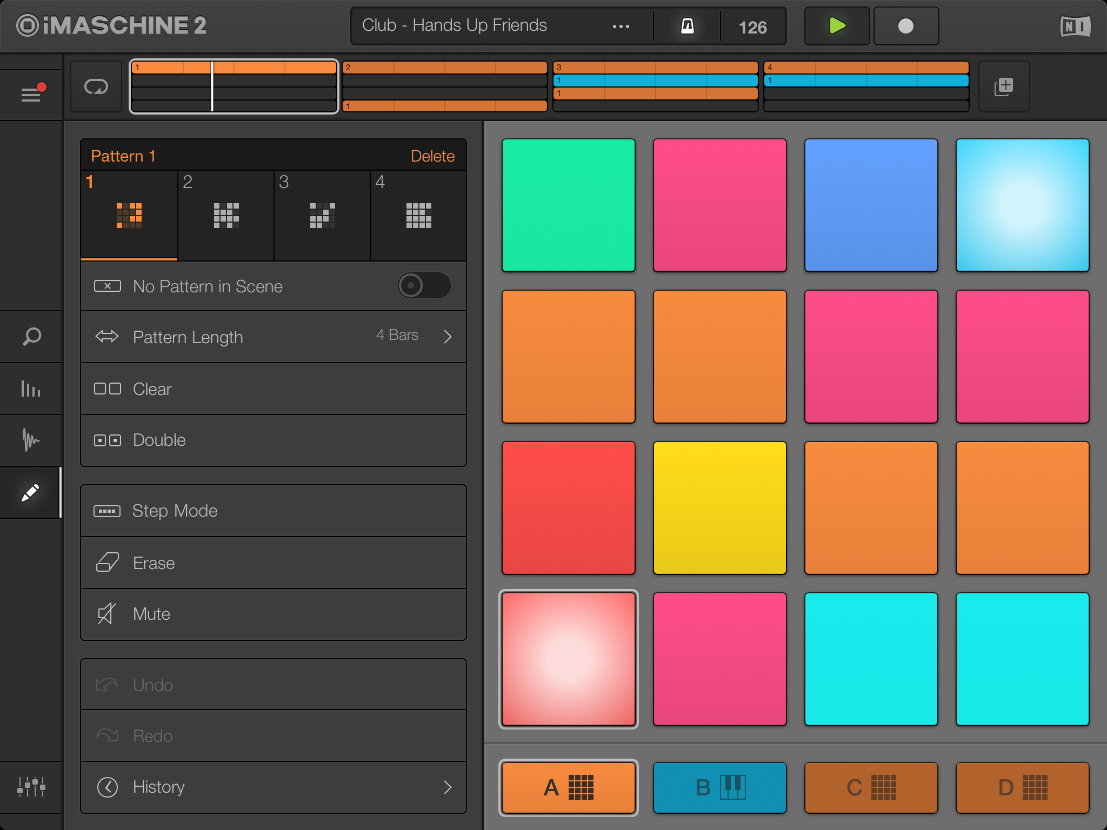Screen dimensions: 1107x830
Task: Select scene 2 in the arranger
Action: click(x=445, y=86)
